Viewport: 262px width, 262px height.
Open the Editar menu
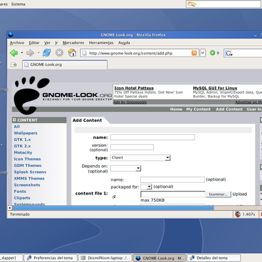(x=34, y=43)
